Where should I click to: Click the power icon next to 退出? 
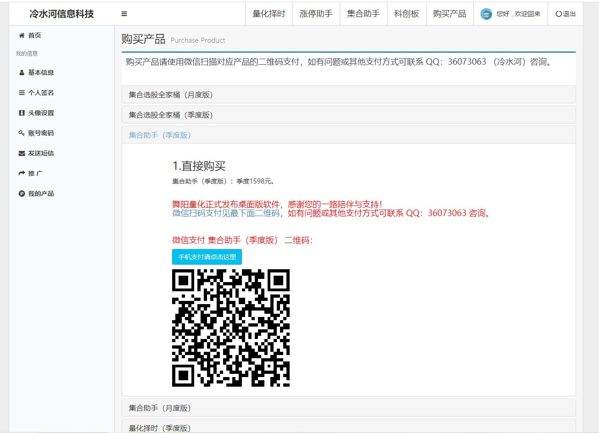click(x=558, y=14)
